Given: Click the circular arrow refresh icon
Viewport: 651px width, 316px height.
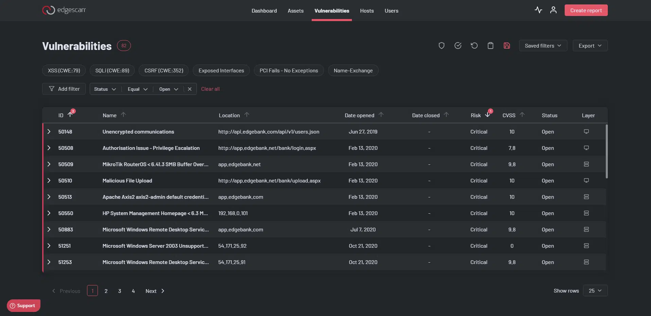Looking at the screenshot, I should [x=474, y=46].
